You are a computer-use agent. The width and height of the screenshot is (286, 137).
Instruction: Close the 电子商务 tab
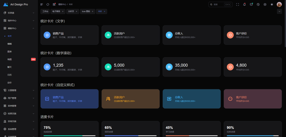tap(63, 11)
